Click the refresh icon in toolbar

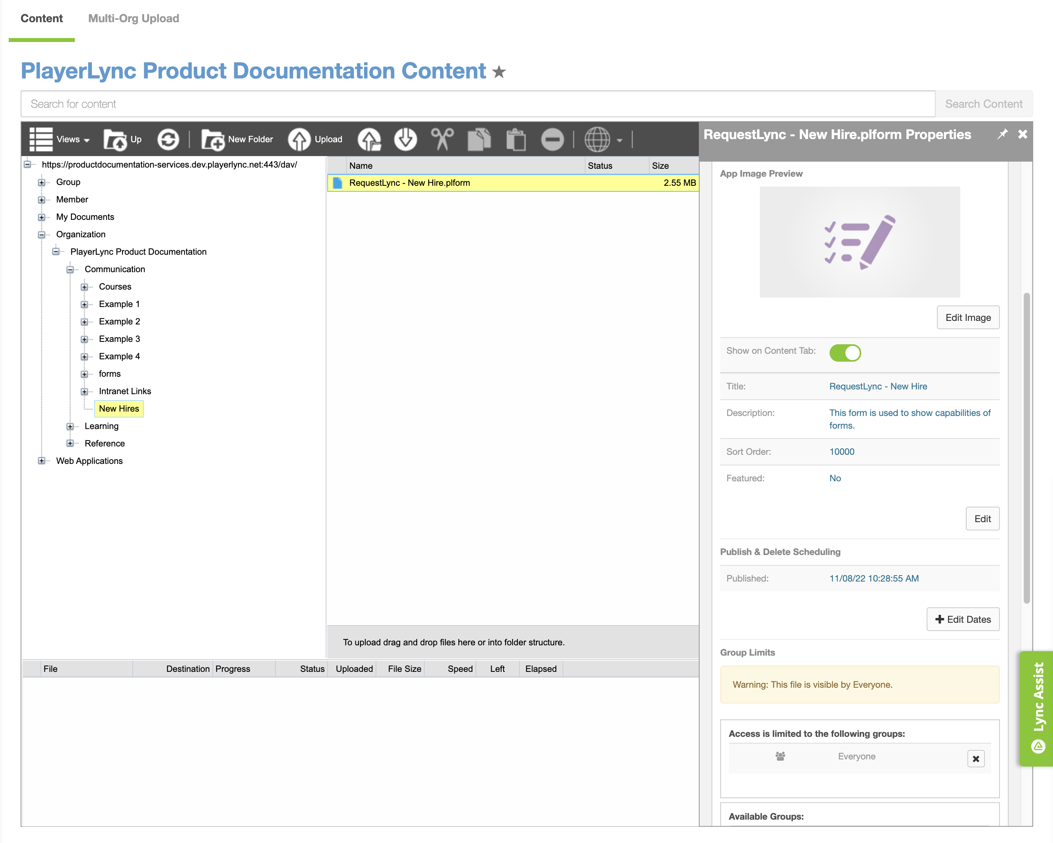168,139
